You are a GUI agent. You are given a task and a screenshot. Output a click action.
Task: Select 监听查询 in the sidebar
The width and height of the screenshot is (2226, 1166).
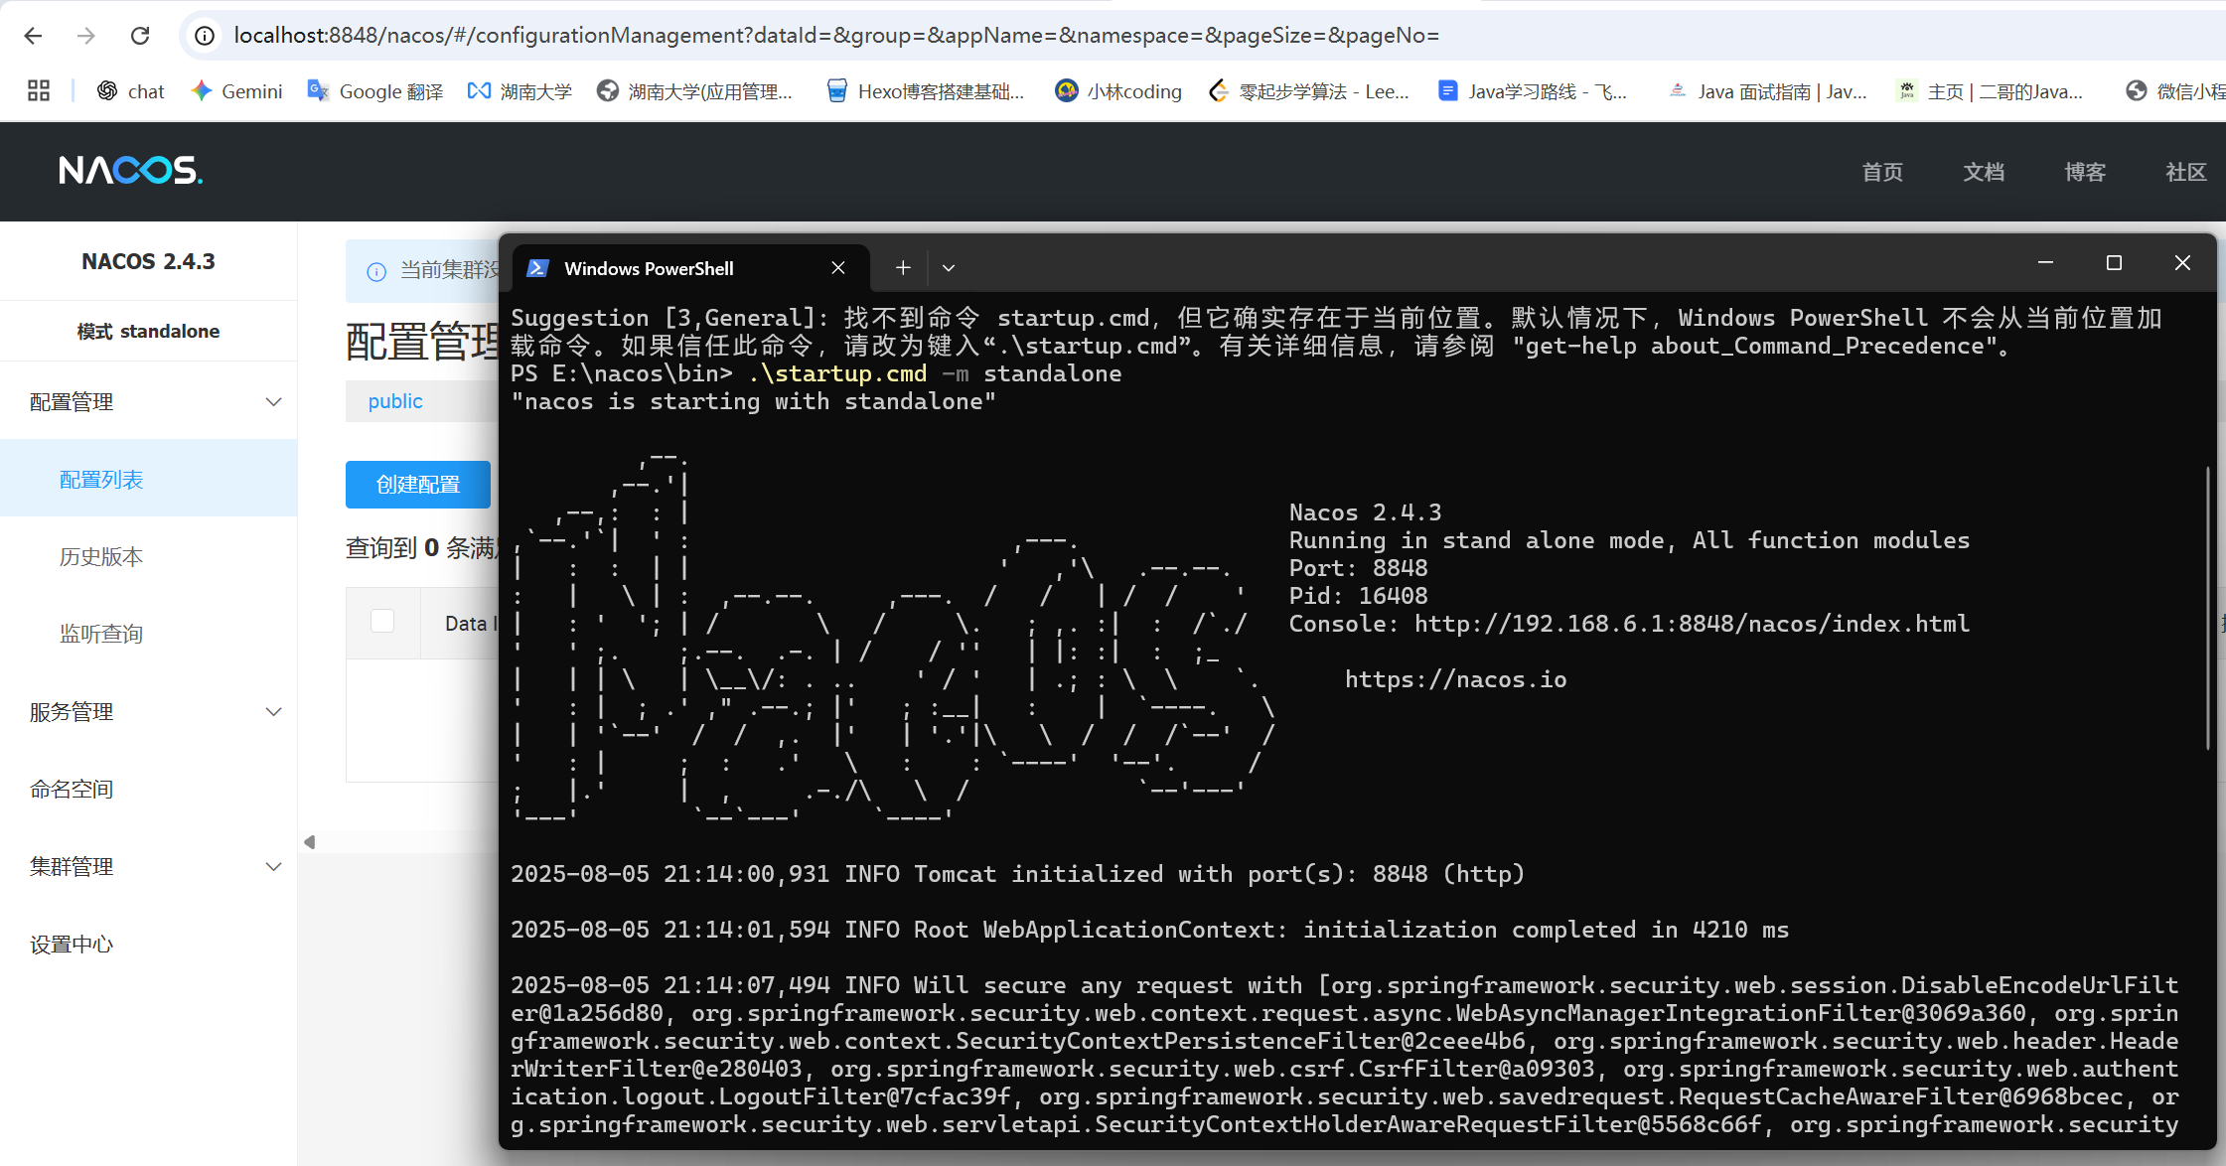[x=101, y=635]
